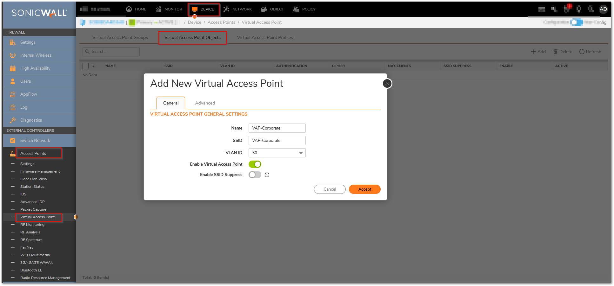The image size is (614, 286).
Task: Click the Delete trash icon
Action: (x=555, y=52)
